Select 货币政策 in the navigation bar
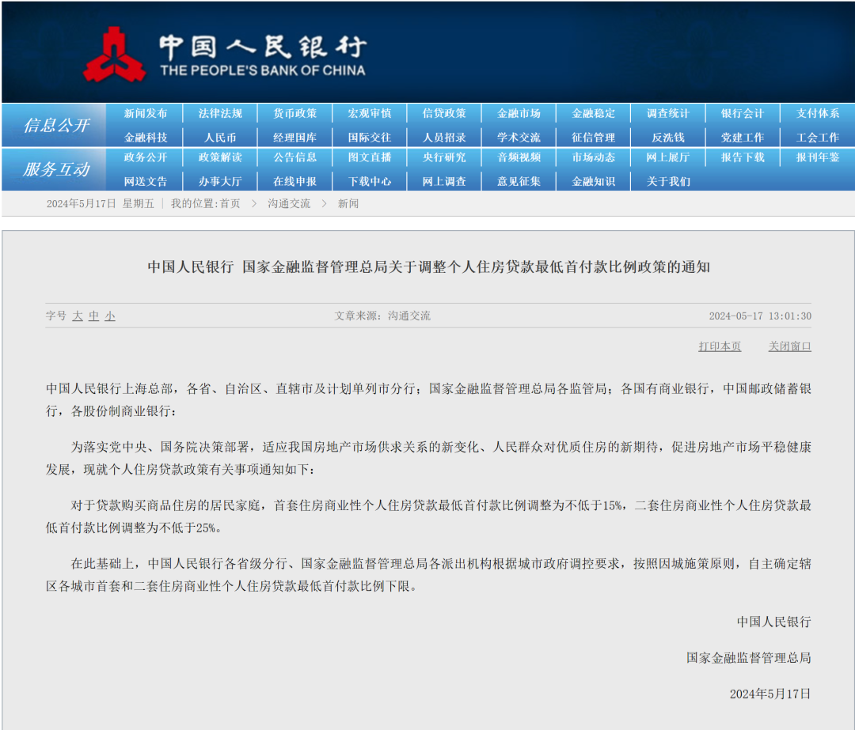Viewport: 855px width, 730px height. (x=294, y=113)
